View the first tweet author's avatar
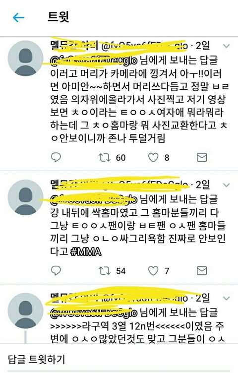 (25, 59)
